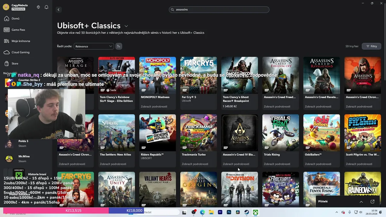Viewport: 386px width, 217px height.
Task: Click Zobrazit podrobnosti under The Settlers
Action: 113,164
